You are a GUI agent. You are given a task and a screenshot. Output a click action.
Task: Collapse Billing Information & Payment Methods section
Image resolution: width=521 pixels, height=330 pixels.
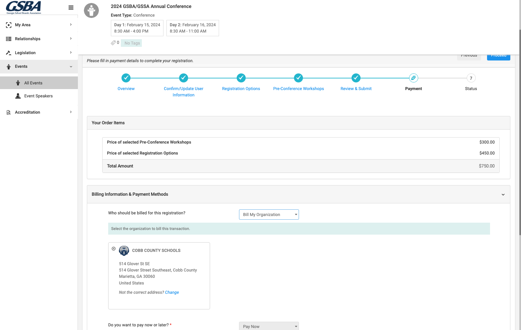(x=503, y=194)
